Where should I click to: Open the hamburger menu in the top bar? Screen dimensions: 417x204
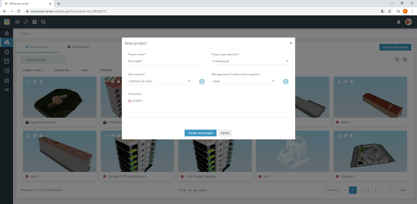17,22
